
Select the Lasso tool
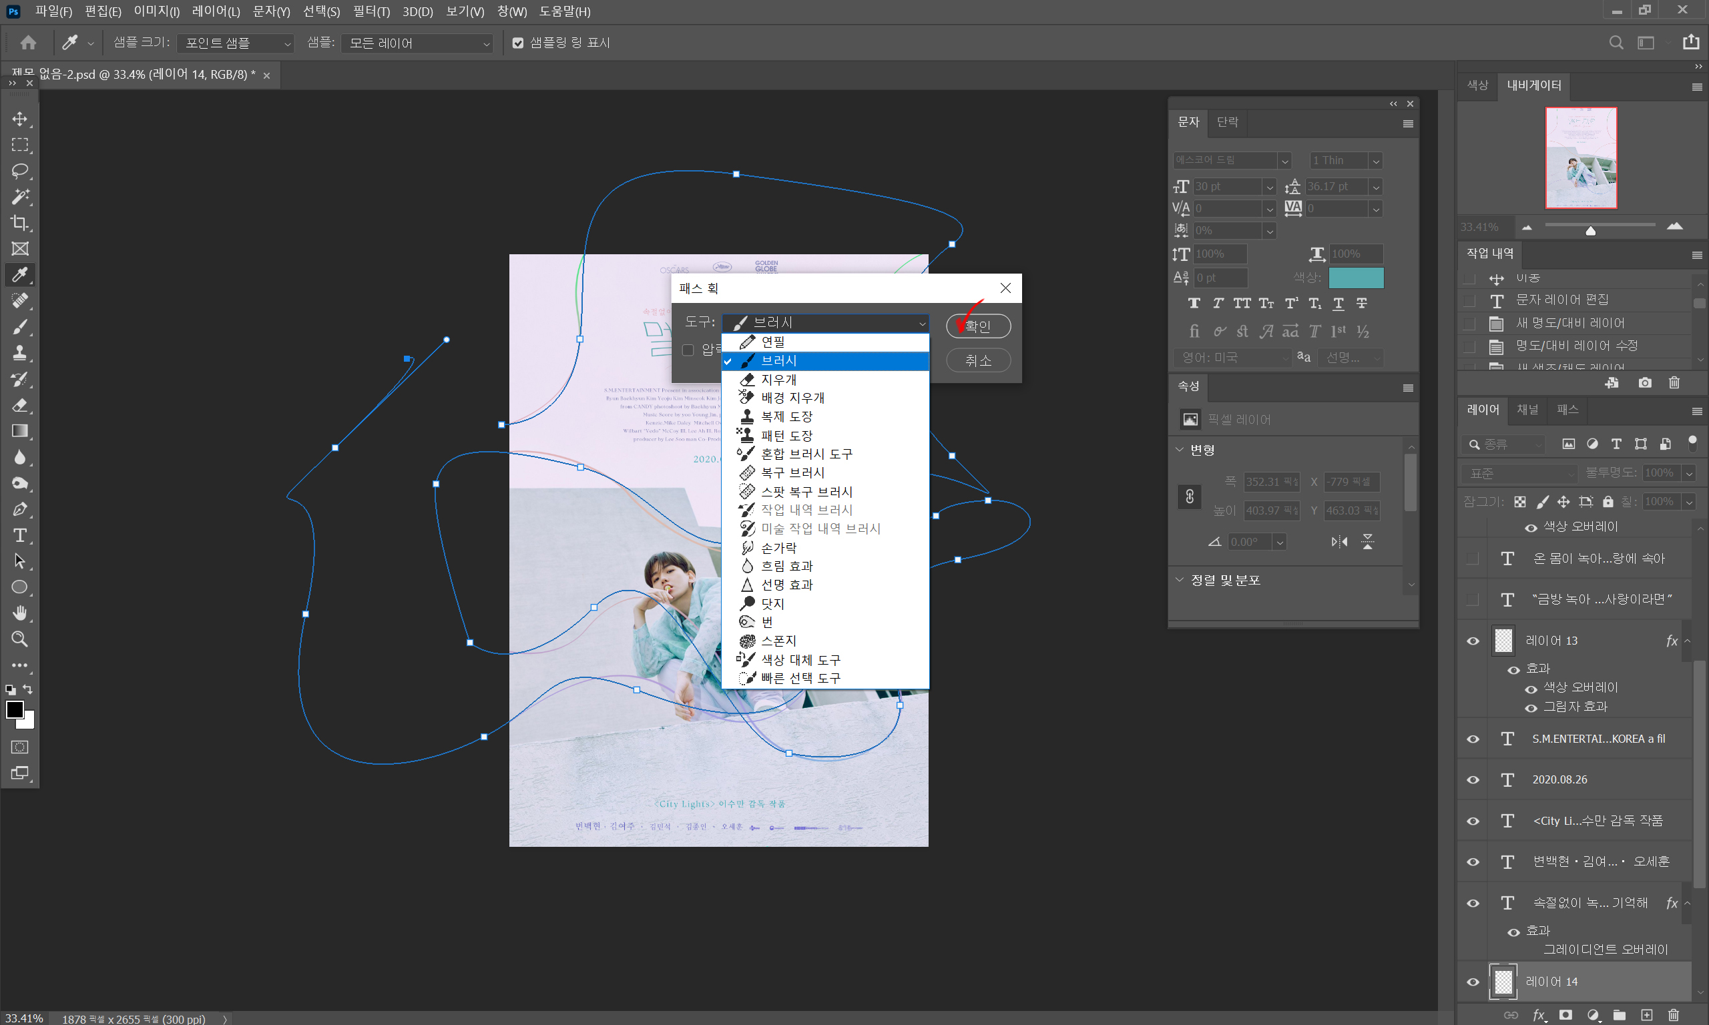click(x=20, y=171)
